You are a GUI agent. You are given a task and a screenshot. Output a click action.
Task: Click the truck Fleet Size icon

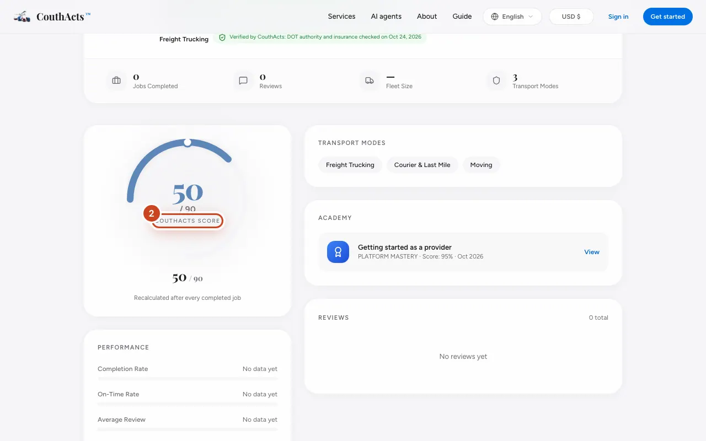pos(370,80)
